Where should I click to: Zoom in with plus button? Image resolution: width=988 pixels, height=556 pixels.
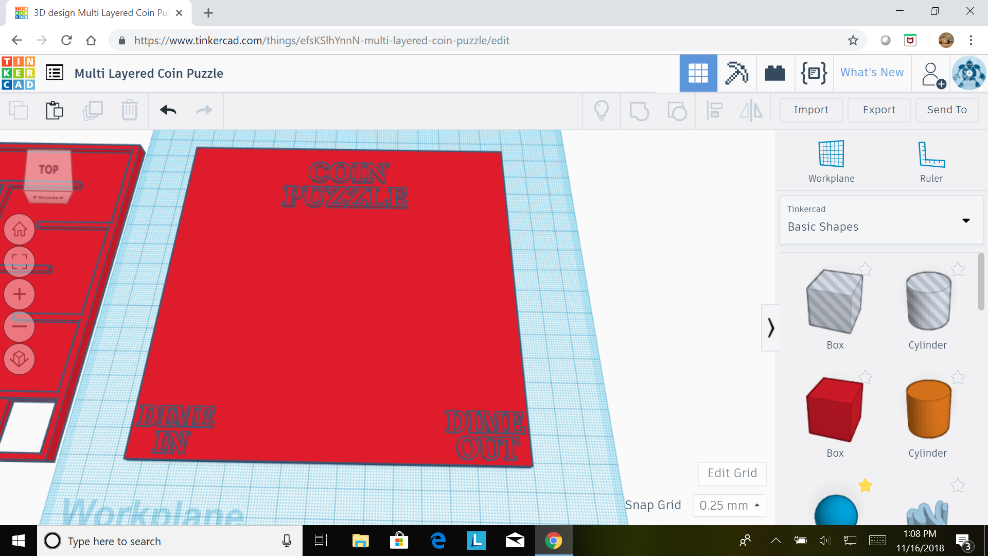[x=20, y=294]
